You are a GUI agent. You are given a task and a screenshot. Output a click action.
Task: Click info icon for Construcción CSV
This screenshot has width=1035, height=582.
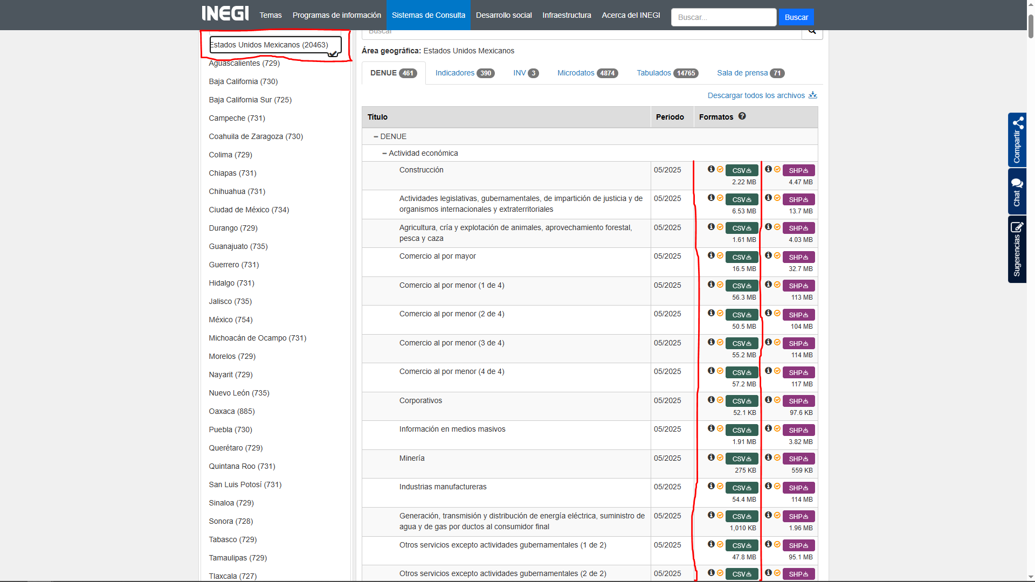(711, 169)
